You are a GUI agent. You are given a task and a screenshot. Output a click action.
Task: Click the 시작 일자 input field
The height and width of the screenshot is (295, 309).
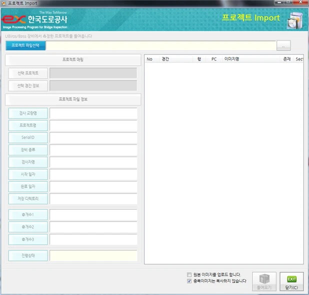[x=93, y=174]
